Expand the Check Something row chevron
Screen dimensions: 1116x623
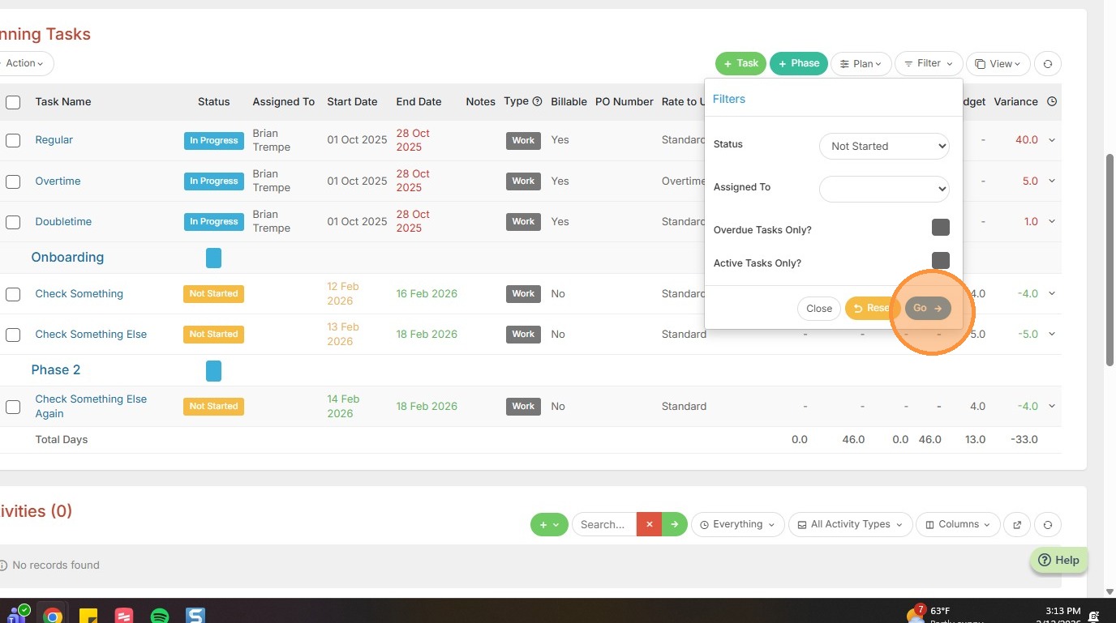(1052, 294)
